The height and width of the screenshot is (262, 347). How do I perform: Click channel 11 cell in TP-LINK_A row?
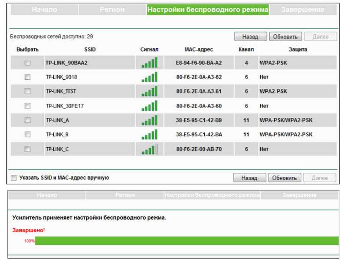coord(246,120)
